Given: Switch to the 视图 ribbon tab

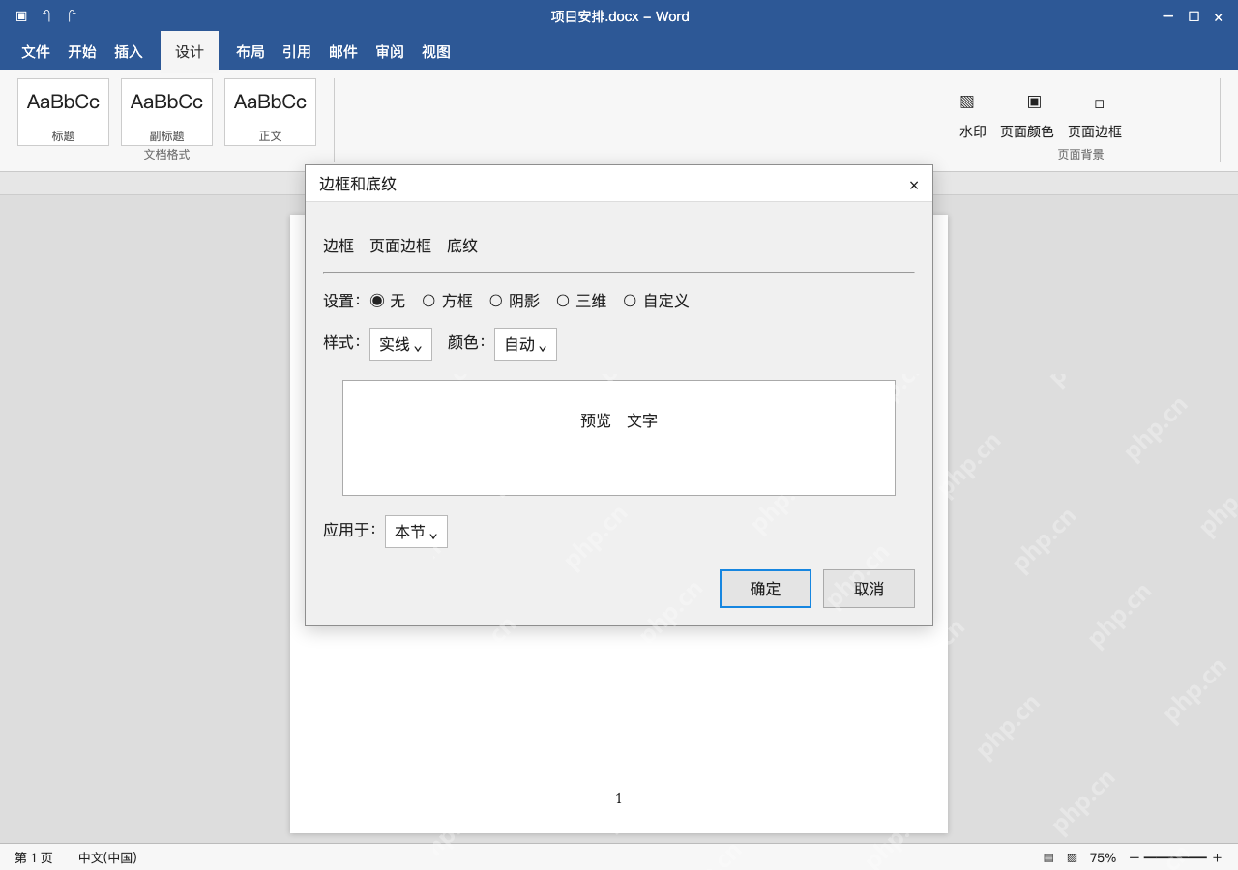Looking at the screenshot, I should pos(436,51).
